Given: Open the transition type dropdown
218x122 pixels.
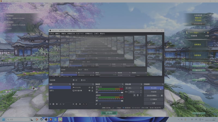Looking at the screenshot, I should coord(134,88).
